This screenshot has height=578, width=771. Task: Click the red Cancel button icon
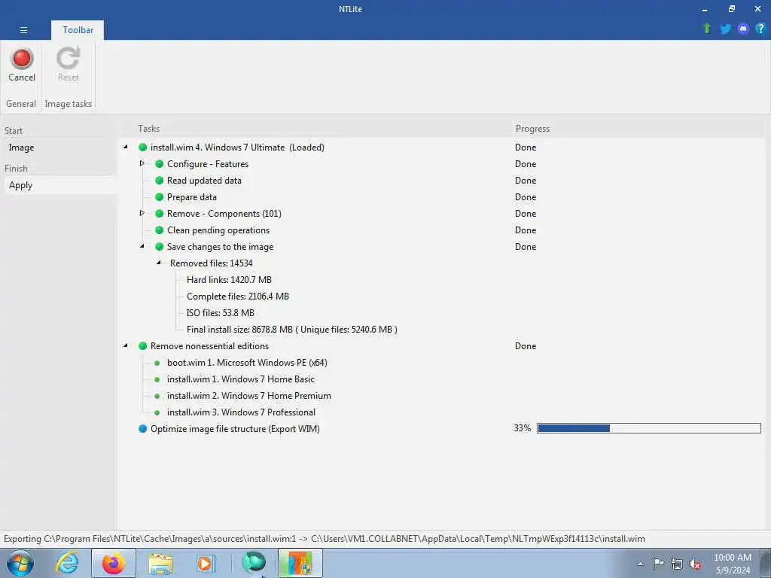[x=22, y=58]
